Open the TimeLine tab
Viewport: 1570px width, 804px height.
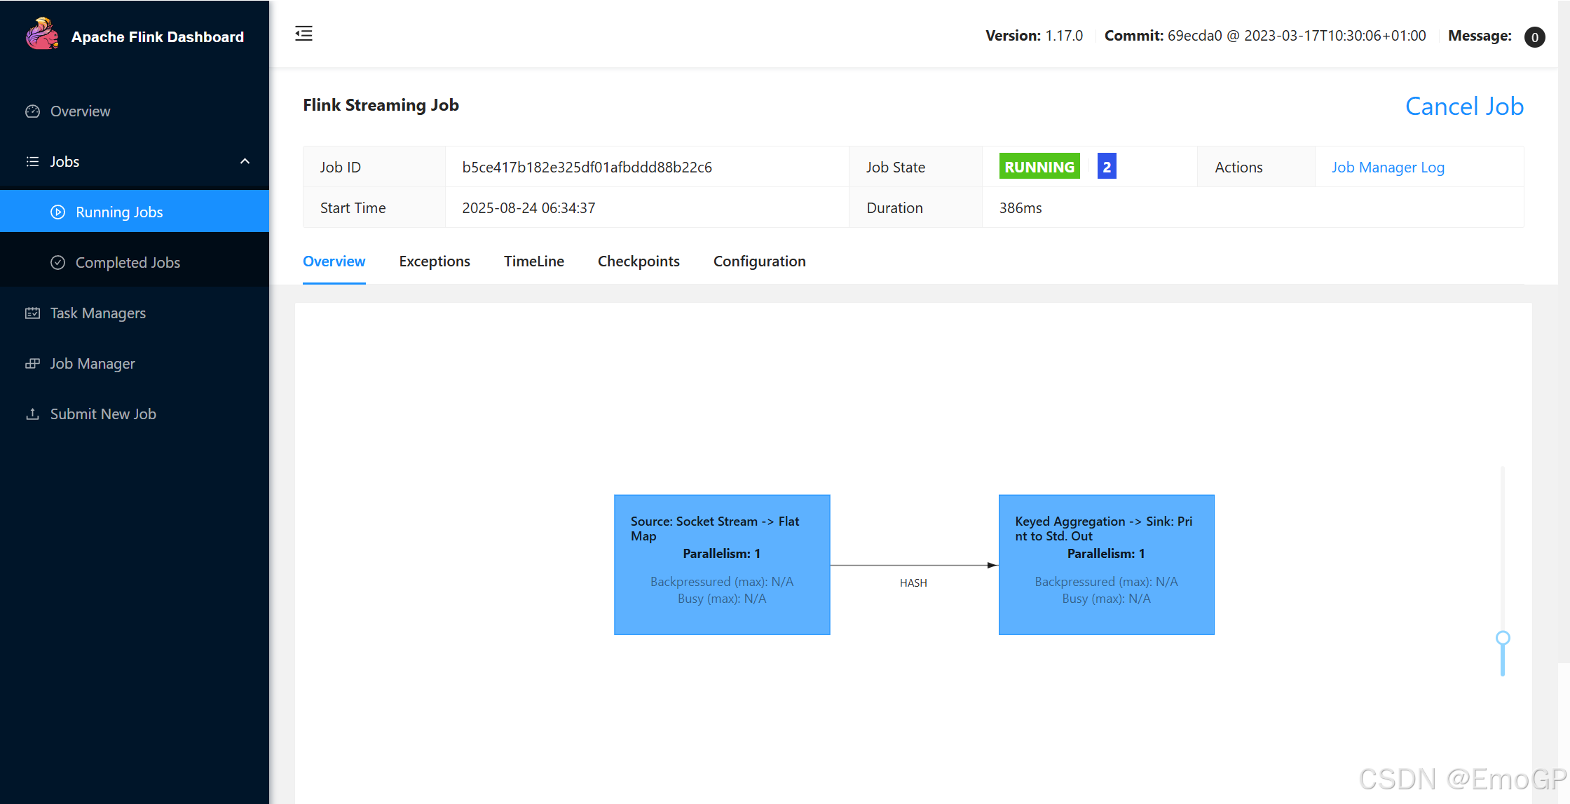coord(534,261)
